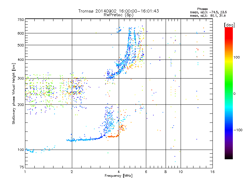Click the plot title 'Tromsø 20140902 16:00:00-16:01:43'
The height and width of the screenshot is (187, 250).
[x=118, y=11]
